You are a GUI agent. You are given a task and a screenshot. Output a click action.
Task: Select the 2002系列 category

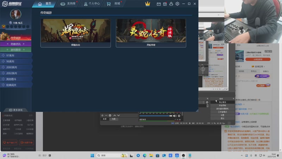16,73
